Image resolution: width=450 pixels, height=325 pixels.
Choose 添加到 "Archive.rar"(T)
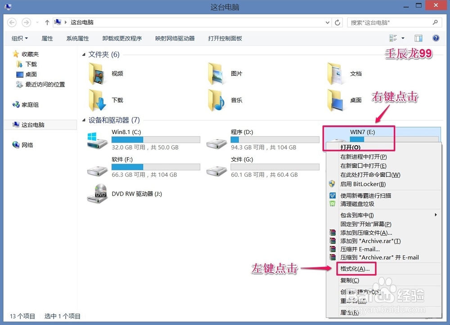coord(370,241)
